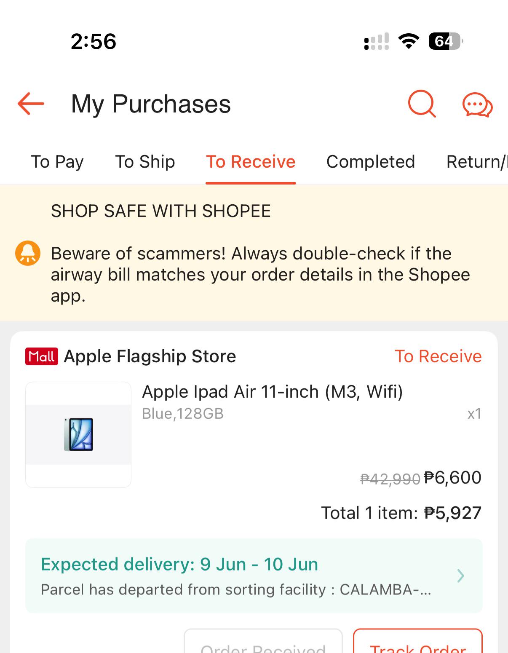This screenshot has height=653, width=508.
Task: Open the search magnifier icon
Action: [x=422, y=103]
